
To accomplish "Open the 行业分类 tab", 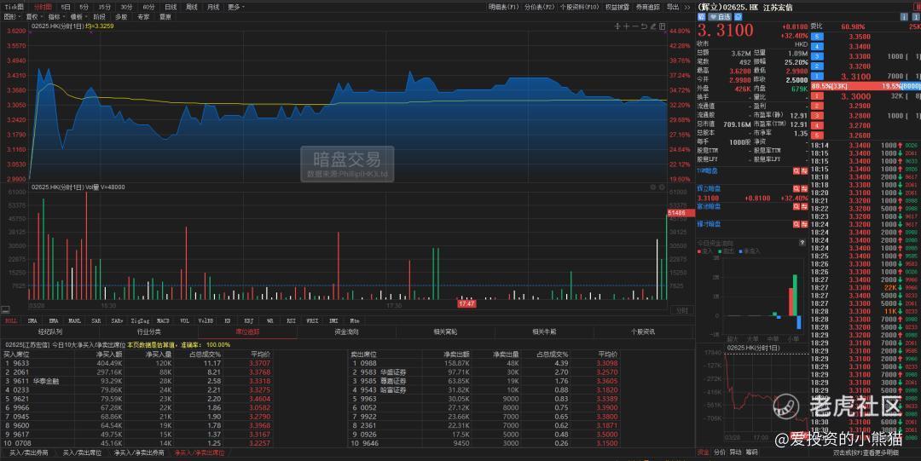I will (x=148, y=331).
